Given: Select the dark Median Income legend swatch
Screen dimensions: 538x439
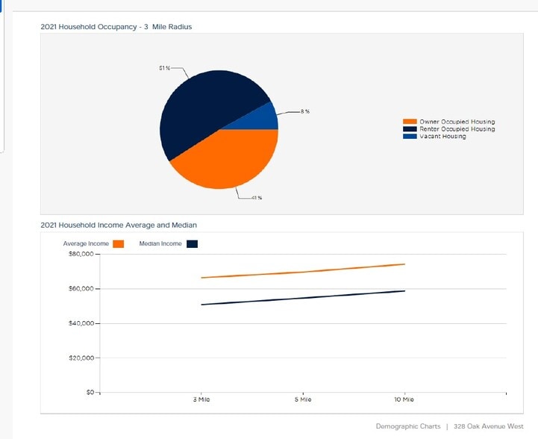Looking at the screenshot, I should (192, 243).
